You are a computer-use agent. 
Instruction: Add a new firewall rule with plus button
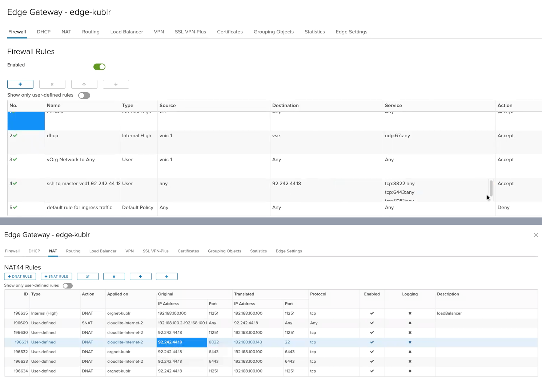pyautogui.click(x=20, y=84)
